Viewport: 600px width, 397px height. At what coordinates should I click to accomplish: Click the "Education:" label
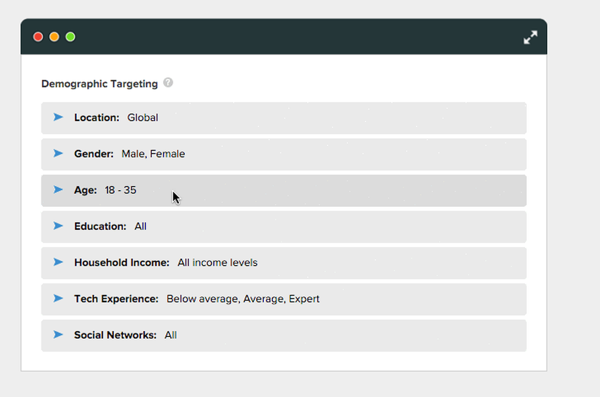tap(100, 227)
